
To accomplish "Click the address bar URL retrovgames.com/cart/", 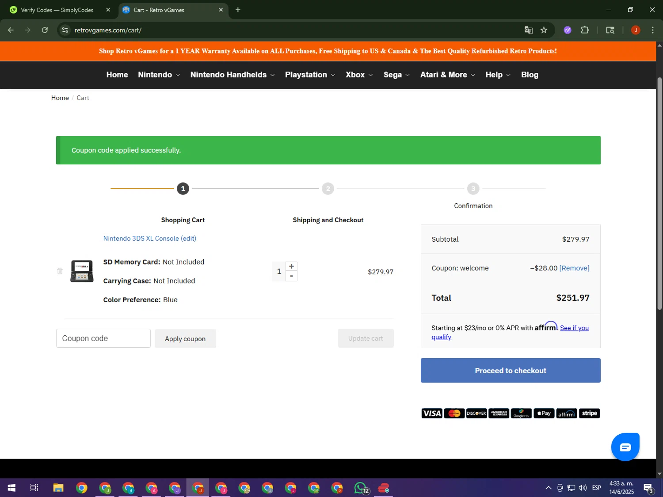I will coord(108,30).
